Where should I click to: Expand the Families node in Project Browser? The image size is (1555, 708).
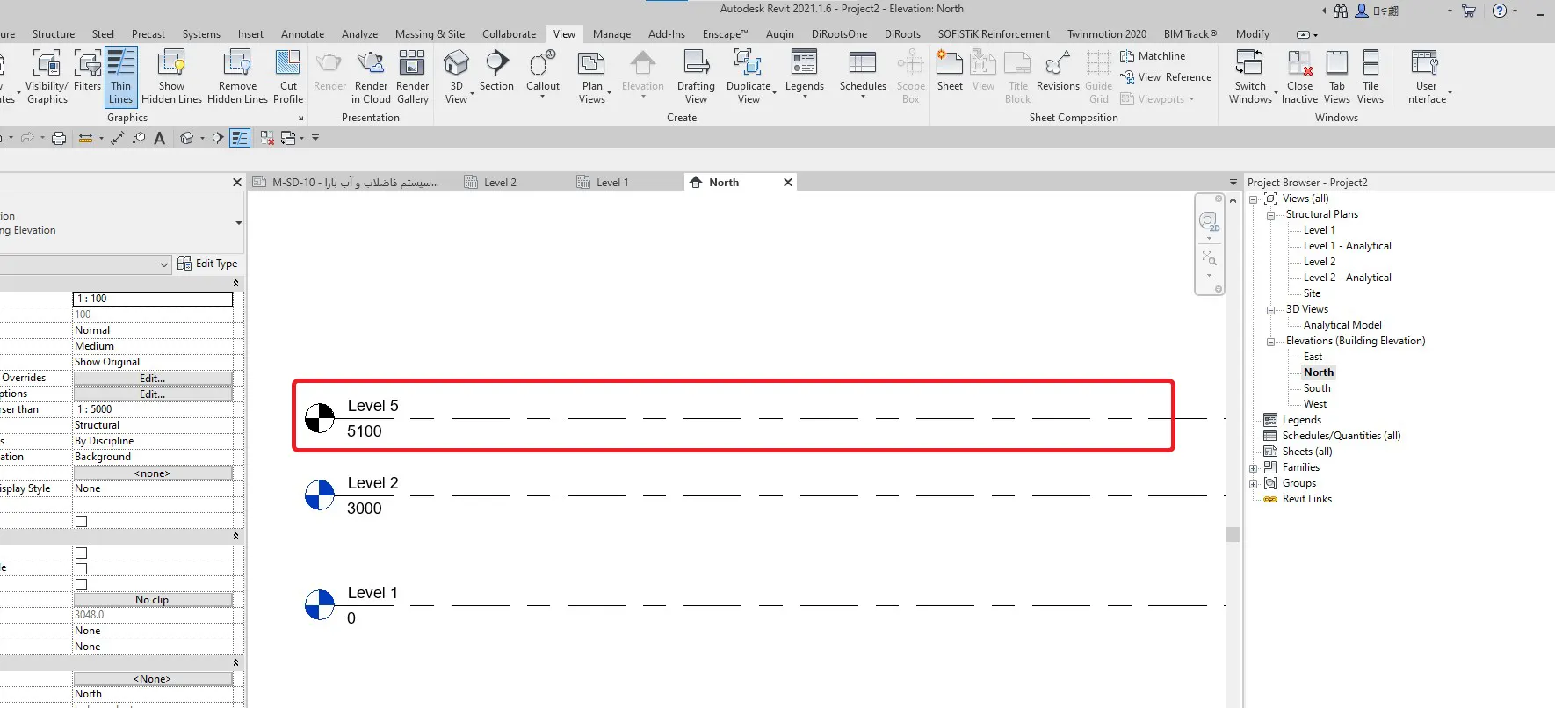pyautogui.click(x=1254, y=468)
